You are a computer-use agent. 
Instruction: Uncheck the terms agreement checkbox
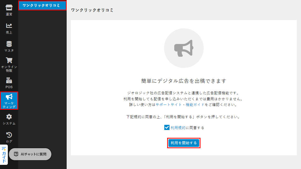point(167,127)
